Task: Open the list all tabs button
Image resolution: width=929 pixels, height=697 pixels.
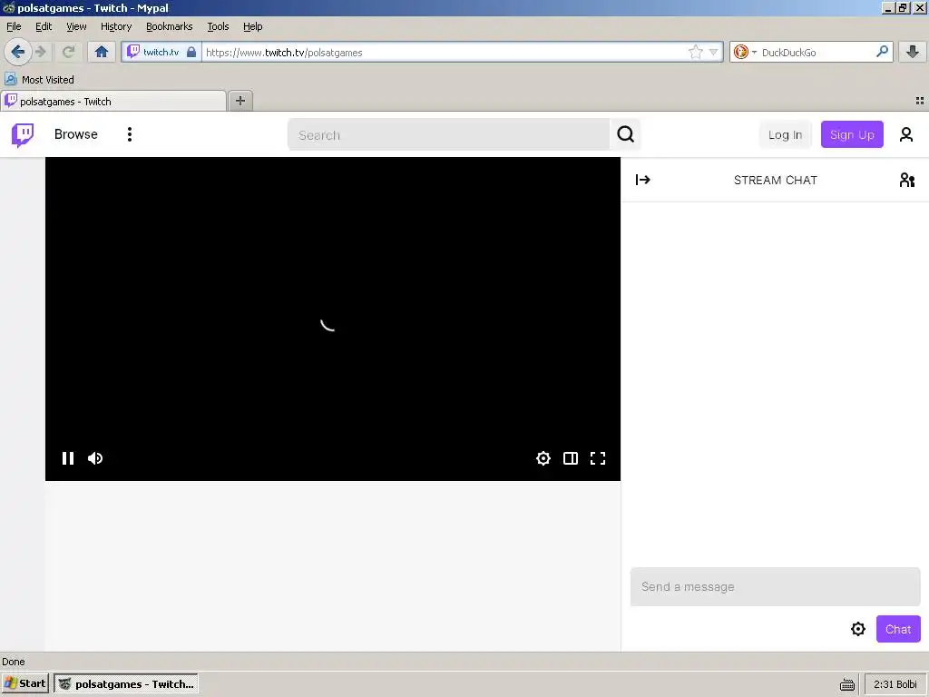Action: point(920,101)
